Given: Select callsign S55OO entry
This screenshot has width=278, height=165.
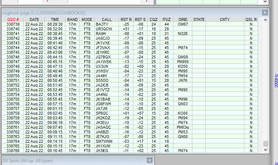Looking at the screenshot, I should 107,80.
